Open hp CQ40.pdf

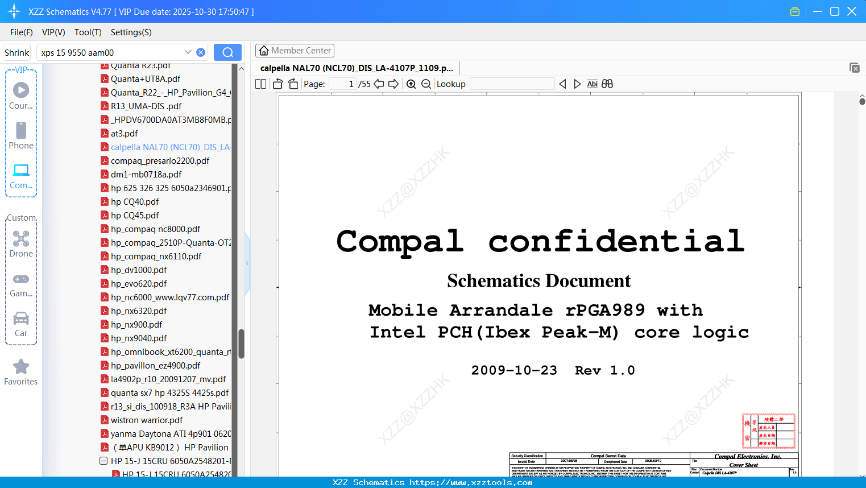tap(135, 202)
